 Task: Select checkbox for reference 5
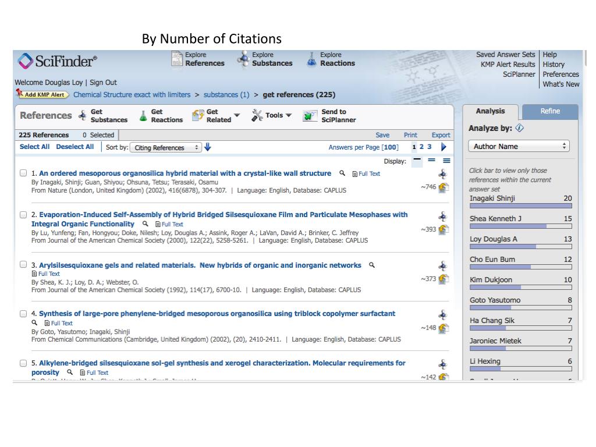click(x=23, y=363)
